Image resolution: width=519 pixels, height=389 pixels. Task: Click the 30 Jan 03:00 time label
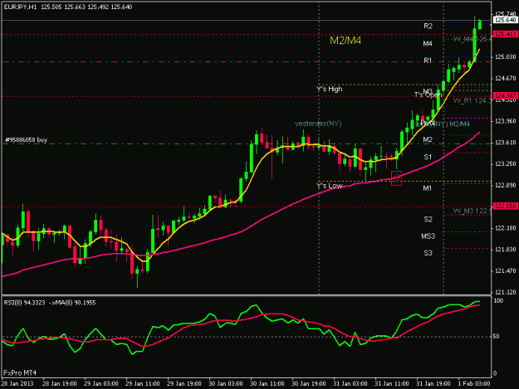pos(226,384)
